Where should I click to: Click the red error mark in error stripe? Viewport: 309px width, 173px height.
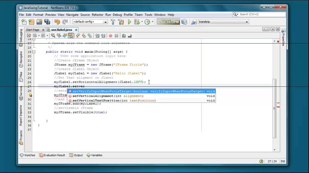coord(278,107)
